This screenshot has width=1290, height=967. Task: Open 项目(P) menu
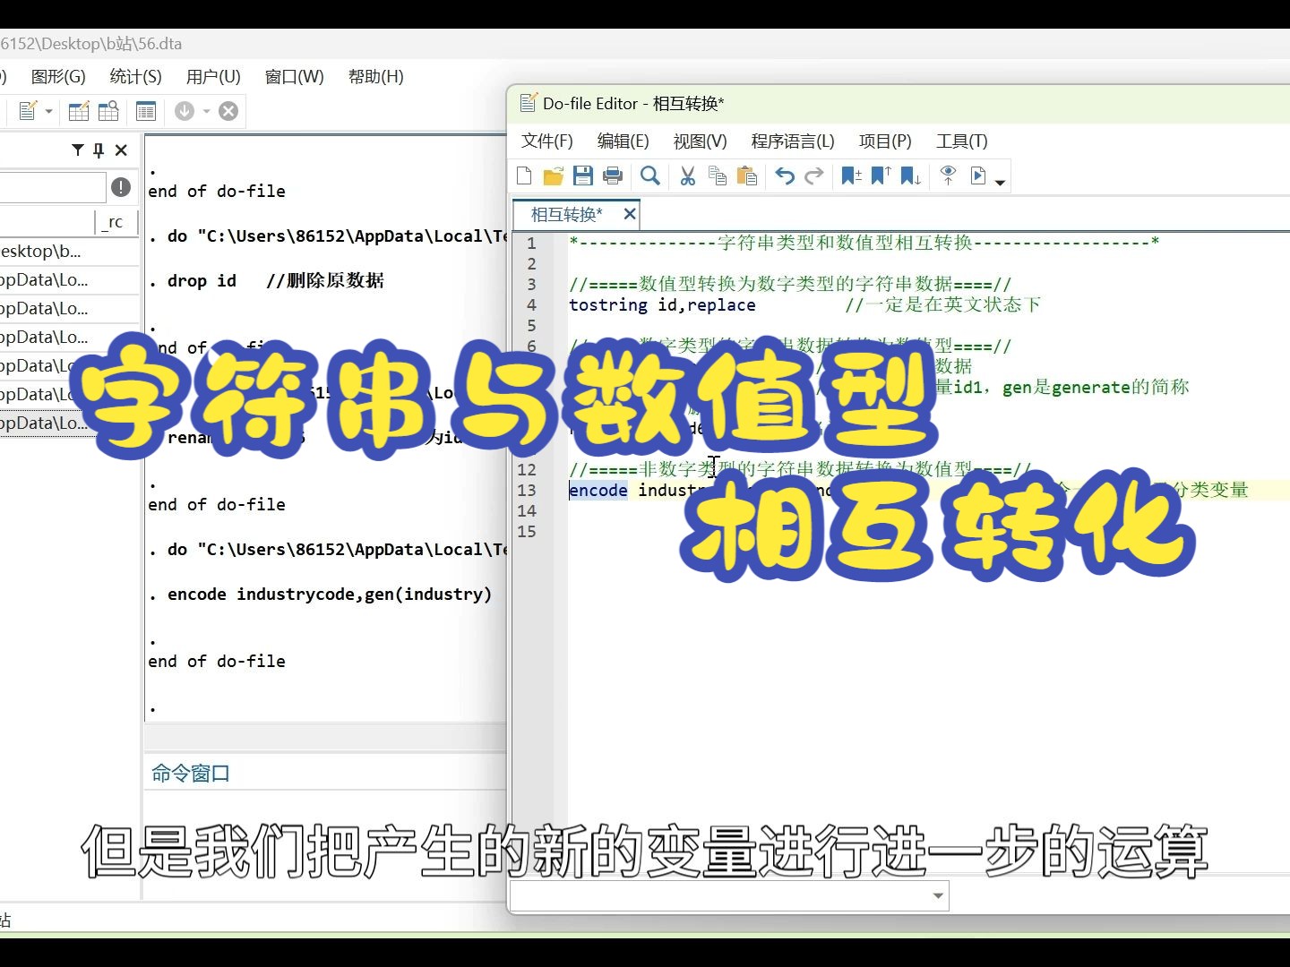click(885, 141)
